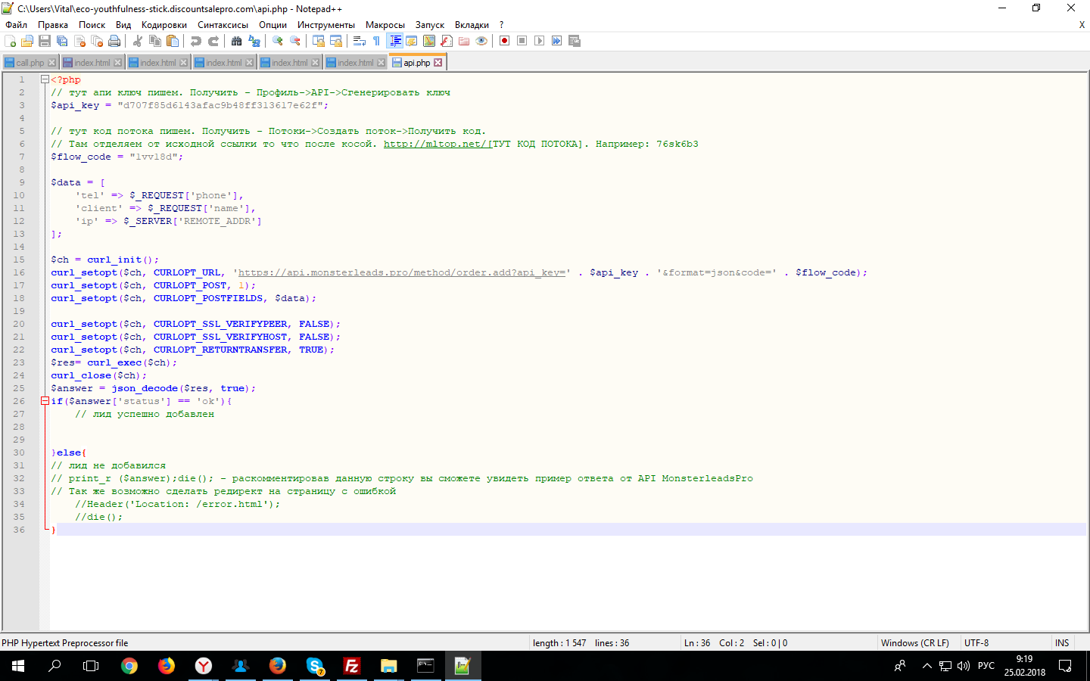The image size is (1090, 681).
Task: Click the Copy toolbar icon
Action: click(x=155, y=41)
